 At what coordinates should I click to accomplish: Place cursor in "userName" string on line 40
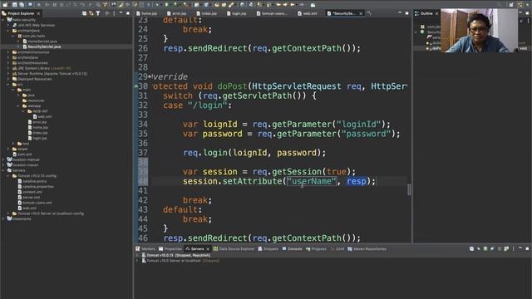[312, 181]
